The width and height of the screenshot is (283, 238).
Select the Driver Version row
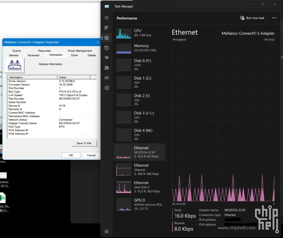pyautogui.click(x=52, y=81)
